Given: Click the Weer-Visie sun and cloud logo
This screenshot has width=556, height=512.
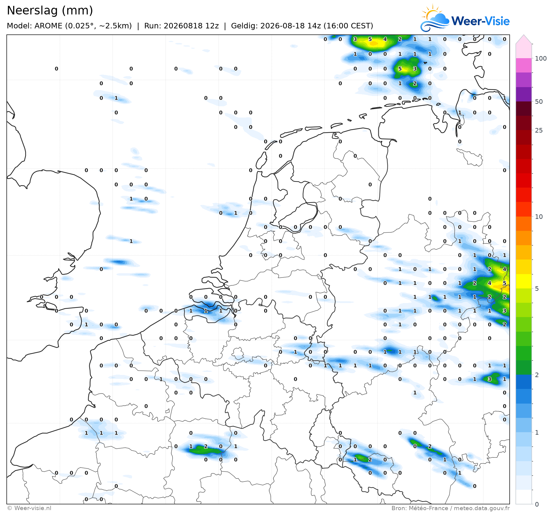Looking at the screenshot, I should point(435,18).
